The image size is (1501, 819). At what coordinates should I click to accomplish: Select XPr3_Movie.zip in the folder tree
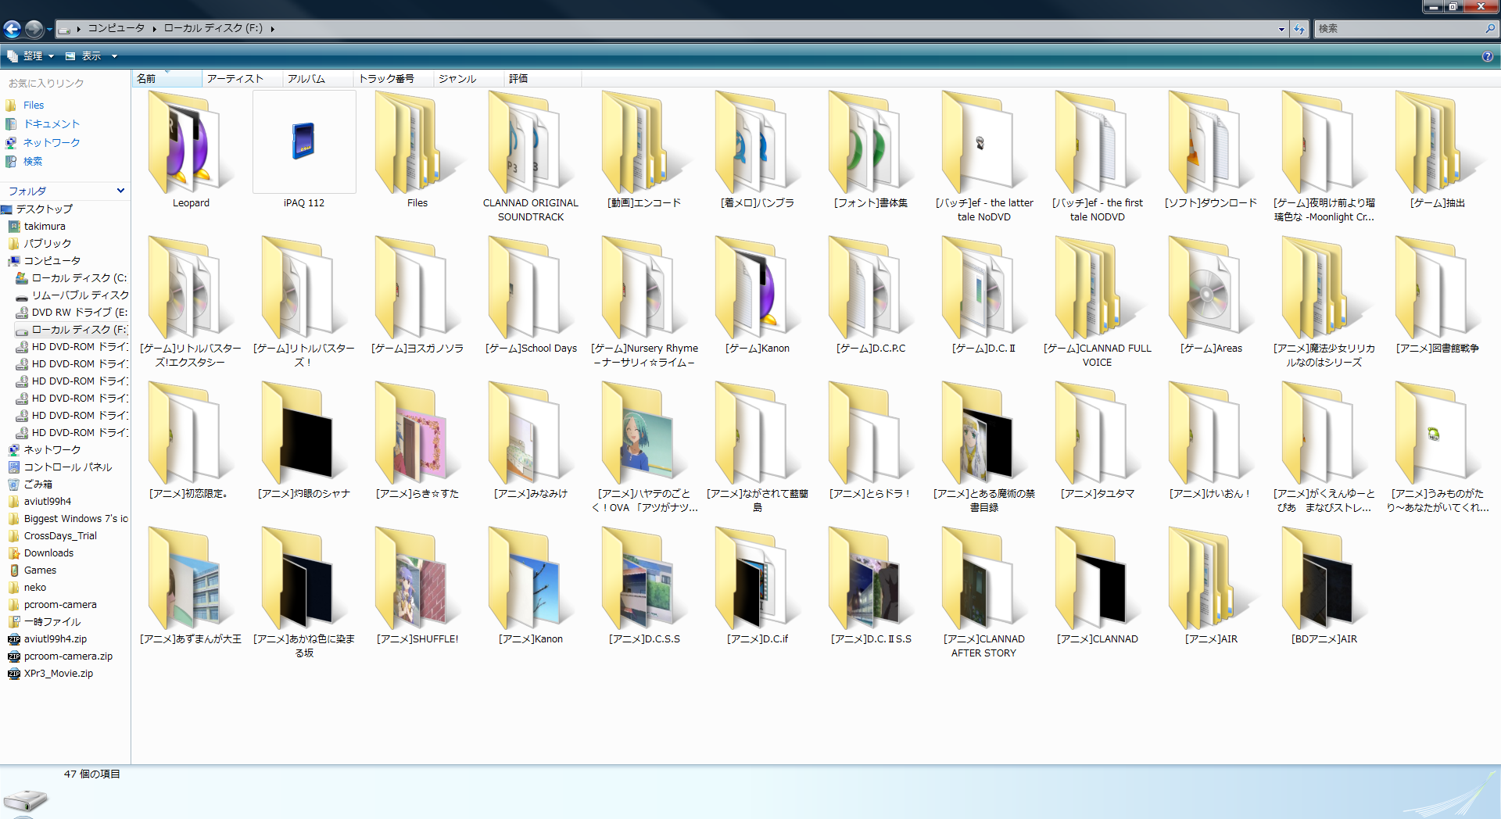coord(59,674)
